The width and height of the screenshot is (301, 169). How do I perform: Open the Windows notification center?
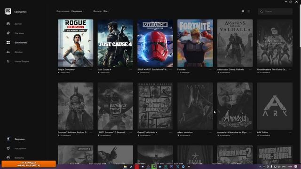296,167
